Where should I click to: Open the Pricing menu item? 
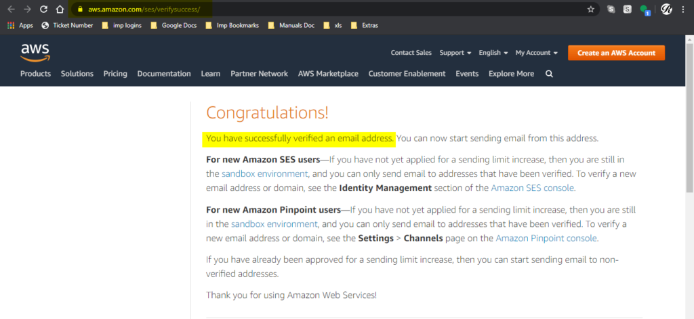(115, 74)
